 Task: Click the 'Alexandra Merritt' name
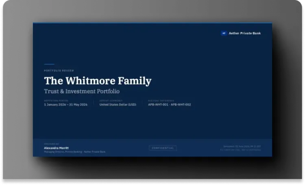tap(56, 148)
